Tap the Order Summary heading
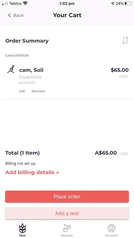 (27, 41)
